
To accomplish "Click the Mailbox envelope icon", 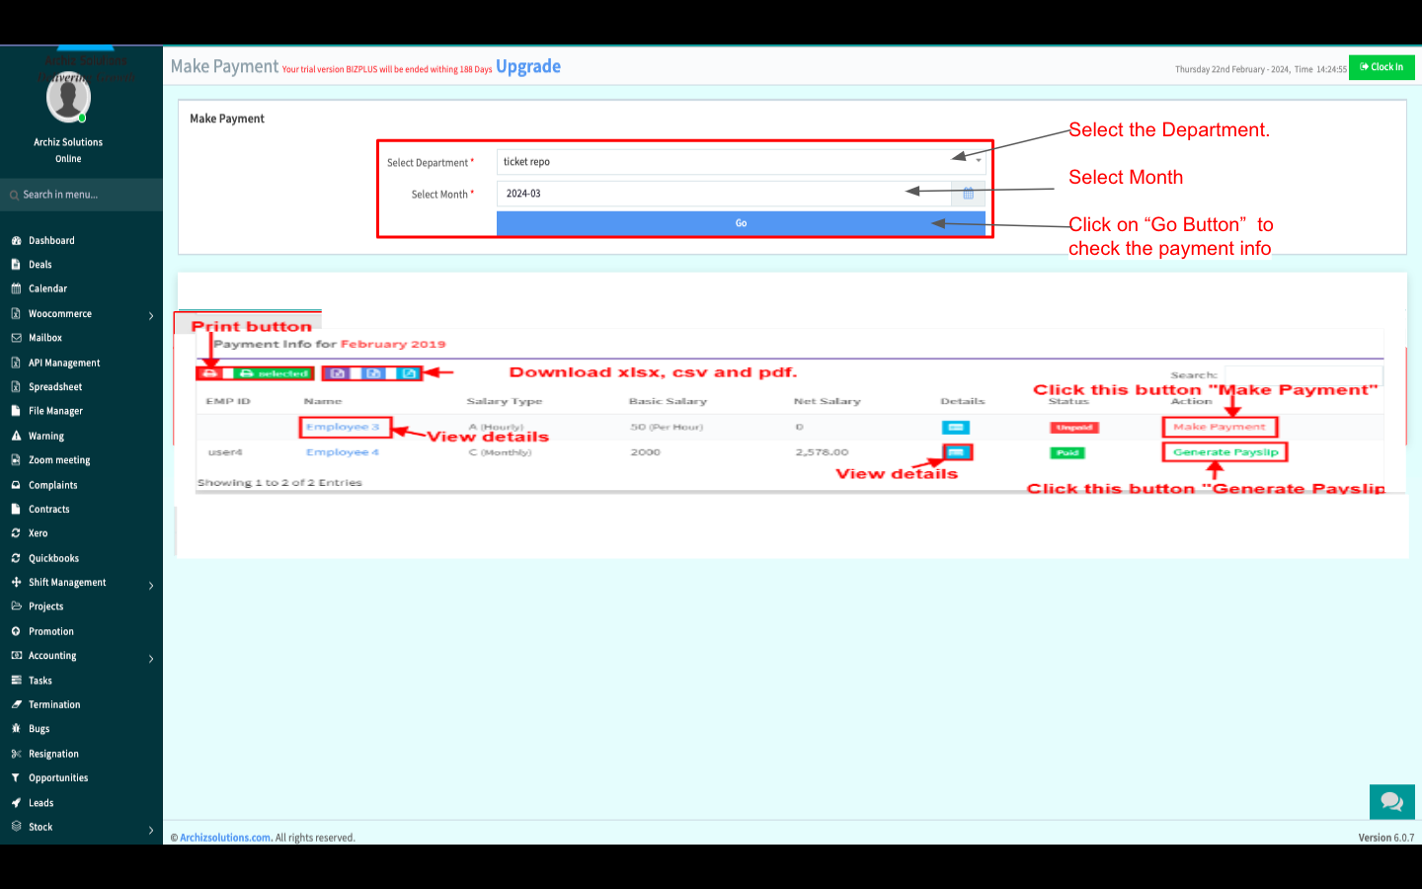I will tap(16, 338).
